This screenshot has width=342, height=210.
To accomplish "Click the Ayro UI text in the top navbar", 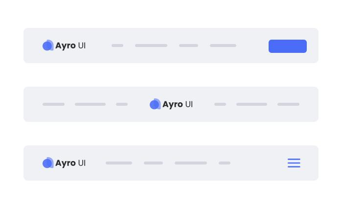I will [x=70, y=46].
